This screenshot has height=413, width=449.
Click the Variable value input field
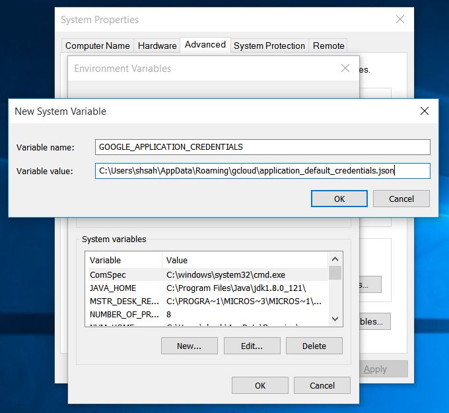point(263,171)
